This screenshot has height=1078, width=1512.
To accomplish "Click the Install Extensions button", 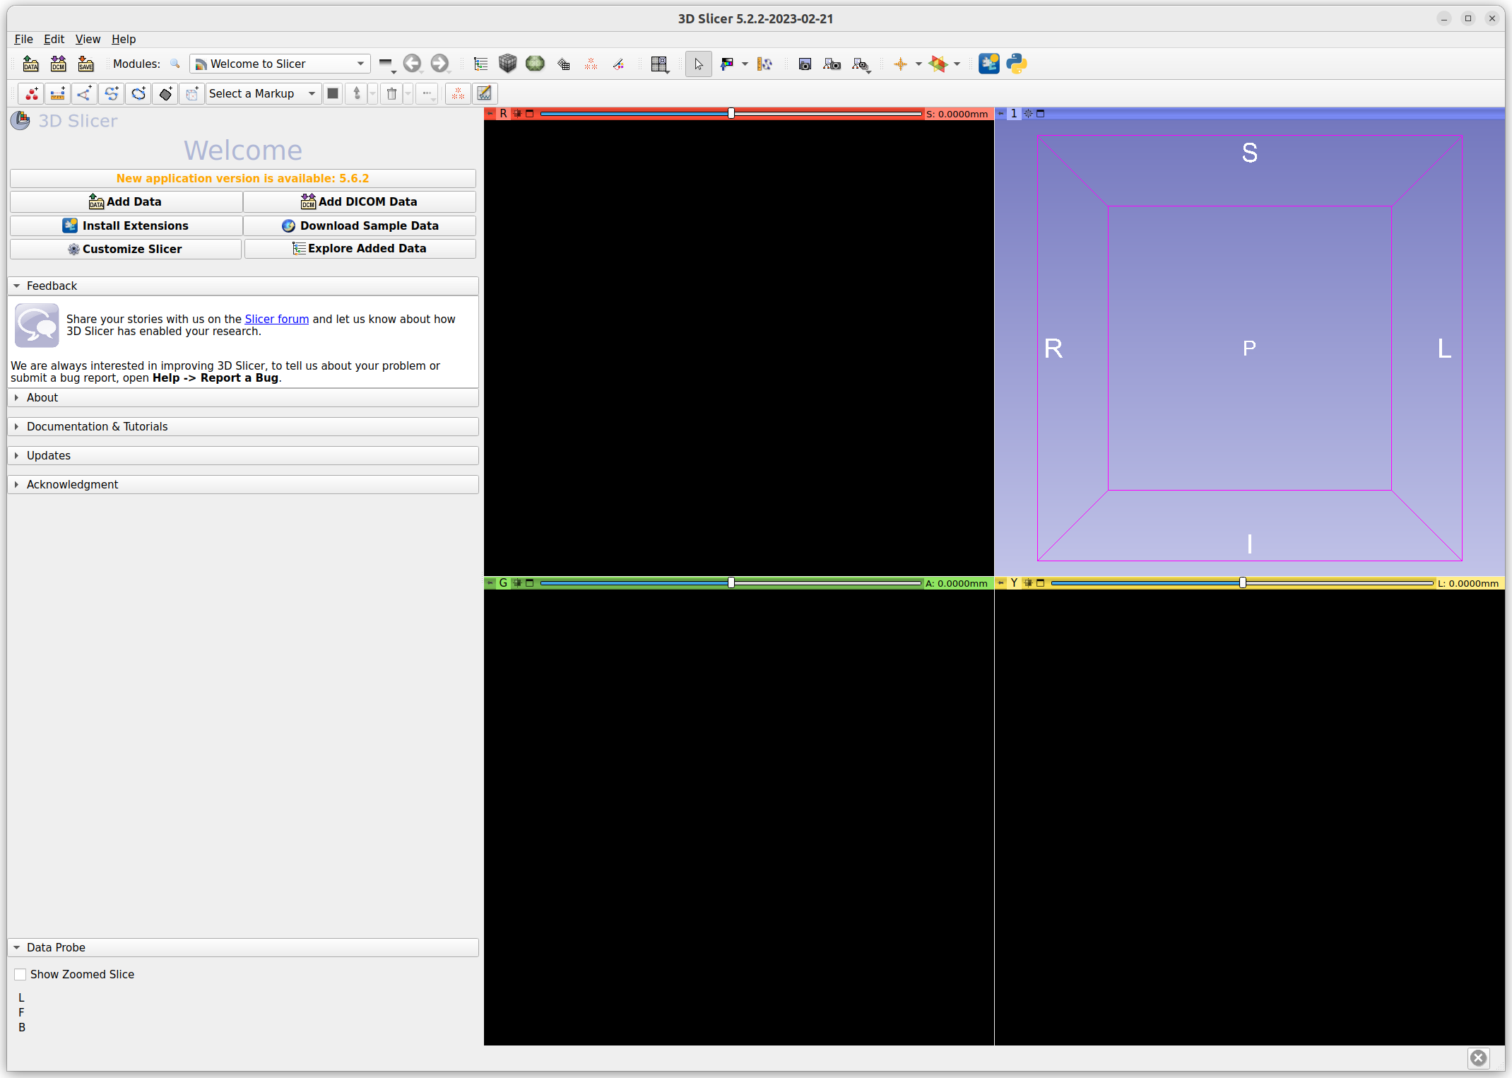I will (126, 225).
